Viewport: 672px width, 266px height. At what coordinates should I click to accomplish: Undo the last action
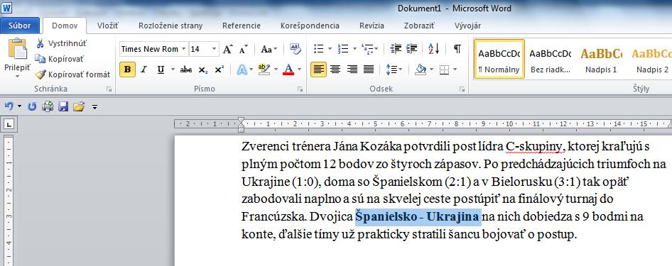(x=9, y=106)
